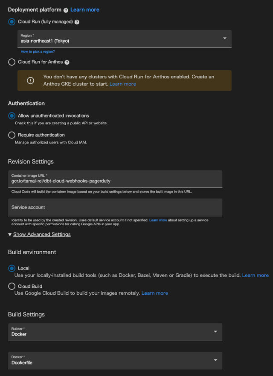Expand Show Advanced Settings
Viewport: 273px width, 376px height.
42,234
